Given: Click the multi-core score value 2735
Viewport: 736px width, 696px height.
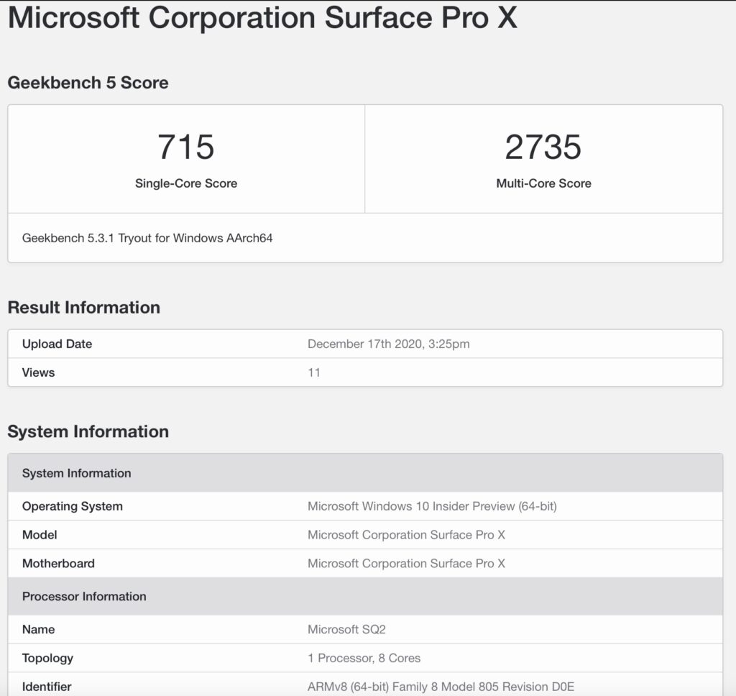Looking at the screenshot, I should pyautogui.click(x=543, y=147).
